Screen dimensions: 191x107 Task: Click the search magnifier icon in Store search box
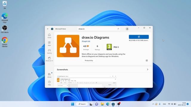118,29
